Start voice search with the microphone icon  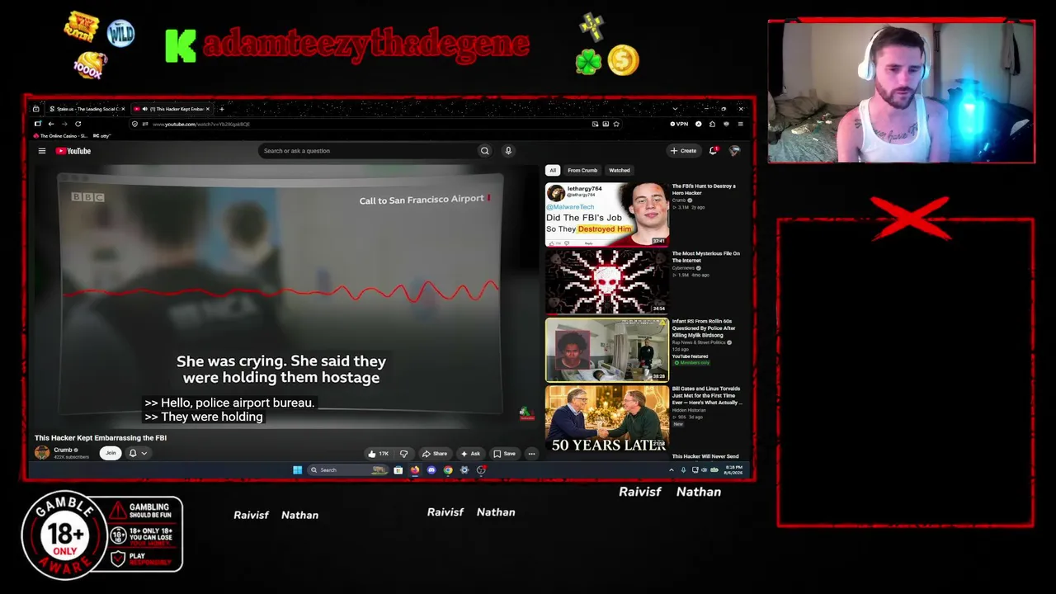tap(508, 151)
